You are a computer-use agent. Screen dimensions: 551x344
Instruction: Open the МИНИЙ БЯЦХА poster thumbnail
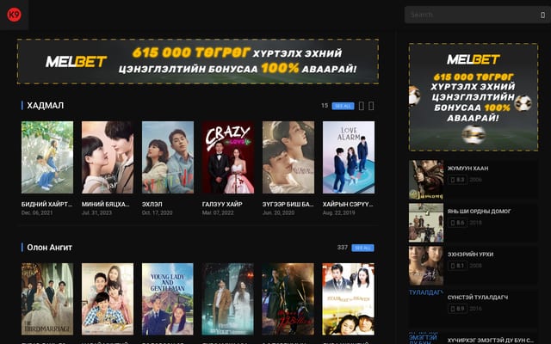pyautogui.click(x=108, y=157)
